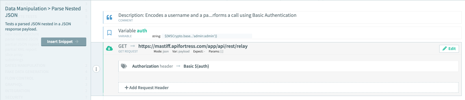Click the Authorization header tag icon
465x100 pixels.
pyautogui.click(x=124, y=66)
